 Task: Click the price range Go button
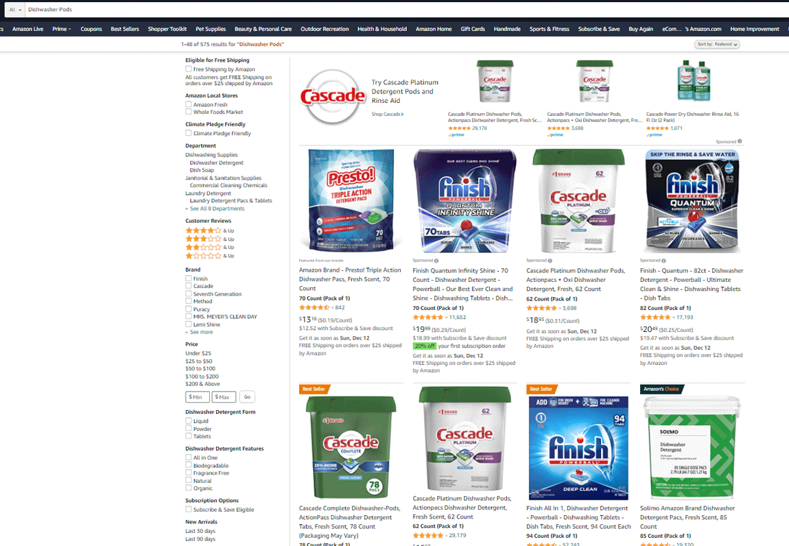click(x=247, y=396)
